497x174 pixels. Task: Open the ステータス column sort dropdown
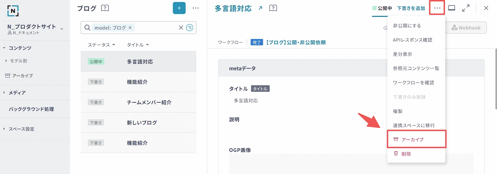(101, 45)
